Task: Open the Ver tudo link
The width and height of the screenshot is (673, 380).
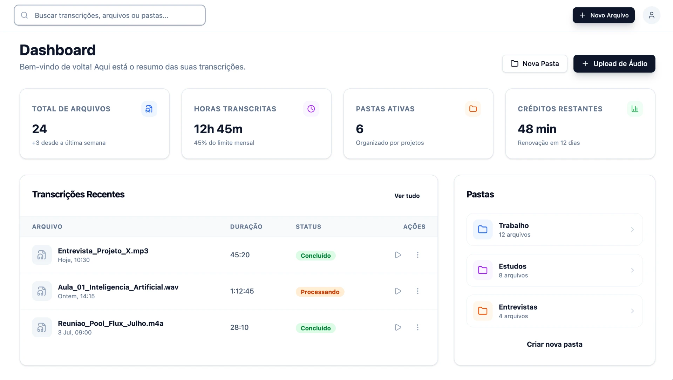Action: 407,196
